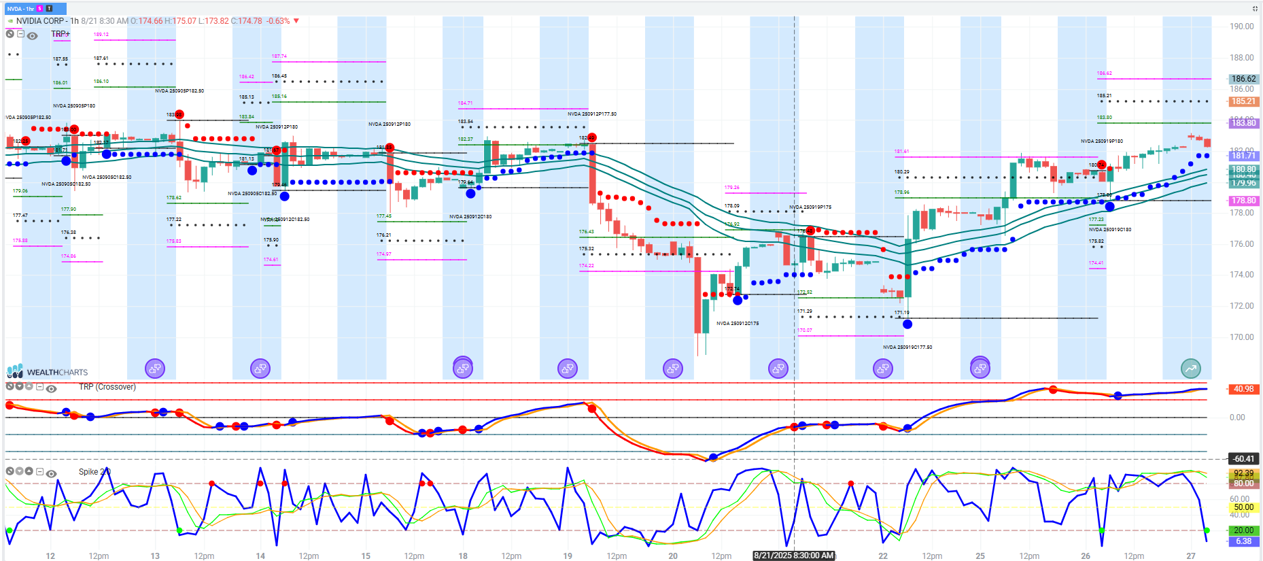
Task: Click the black T badge on NVDA tab
Action: click(x=49, y=9)
